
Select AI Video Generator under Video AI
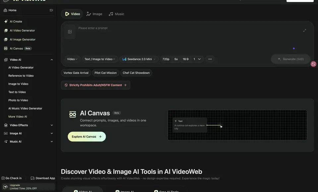pos(21,67)
